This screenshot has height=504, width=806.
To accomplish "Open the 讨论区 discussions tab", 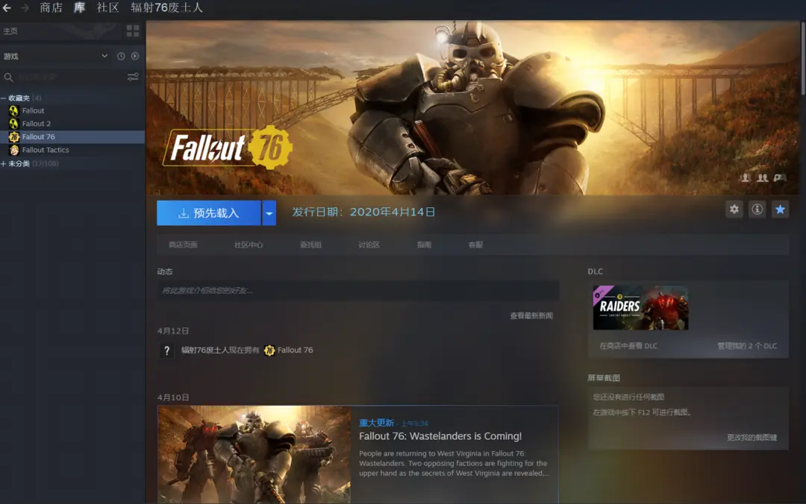I will pos(369,245).
